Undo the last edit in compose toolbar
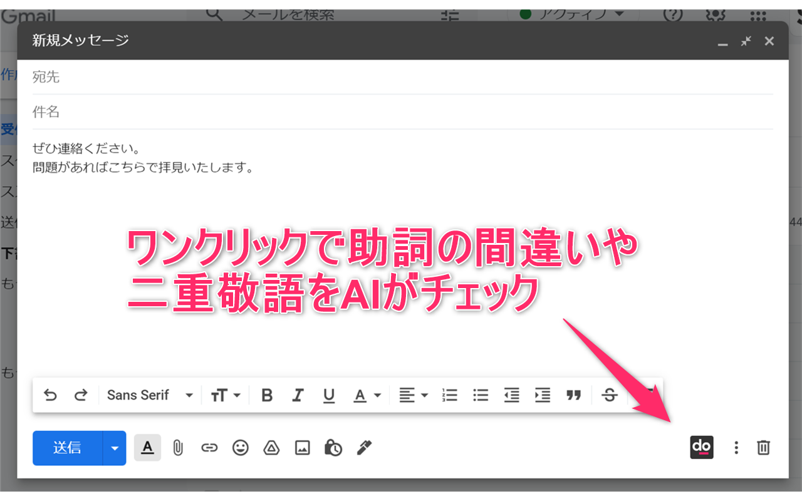This screenshot has height=501, width=802. coord(50,395)
